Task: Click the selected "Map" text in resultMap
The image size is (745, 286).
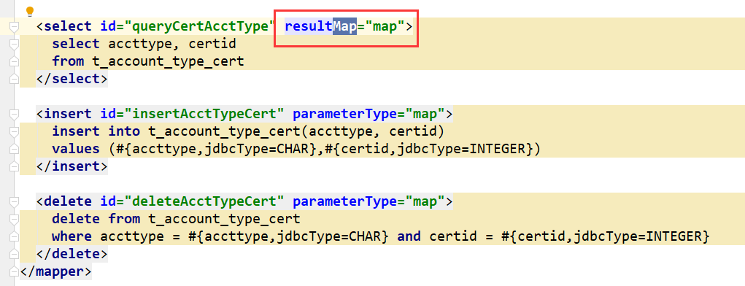Action: (x=344, y=27)
